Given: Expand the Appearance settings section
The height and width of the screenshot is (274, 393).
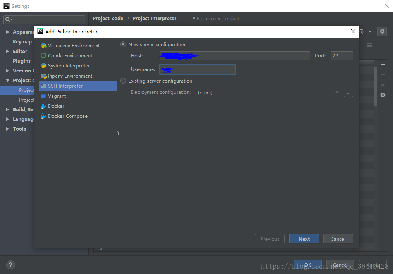Looking at the screenshot, I should (x=7, y=32).
